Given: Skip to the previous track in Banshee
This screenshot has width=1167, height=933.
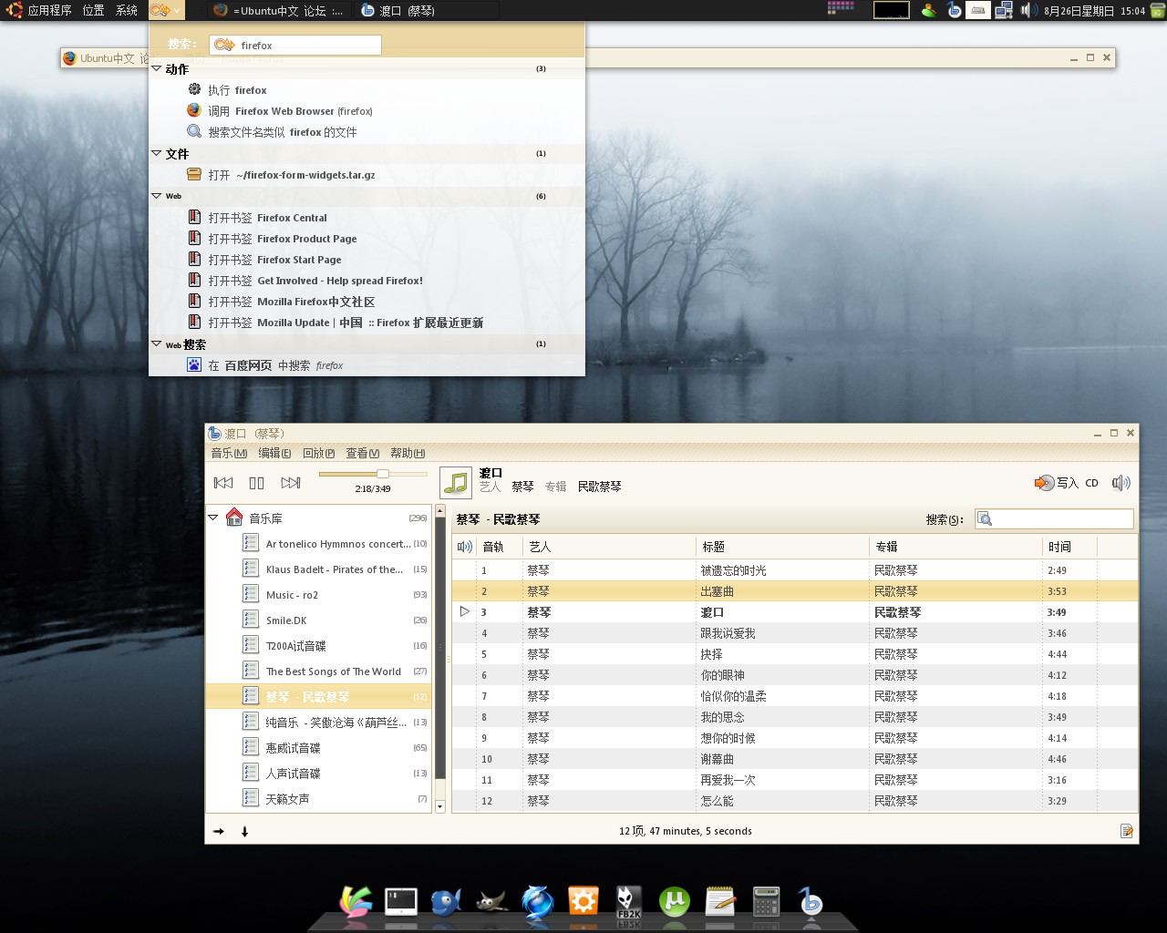Looking at the screenshot, I should tap(223, 483).
